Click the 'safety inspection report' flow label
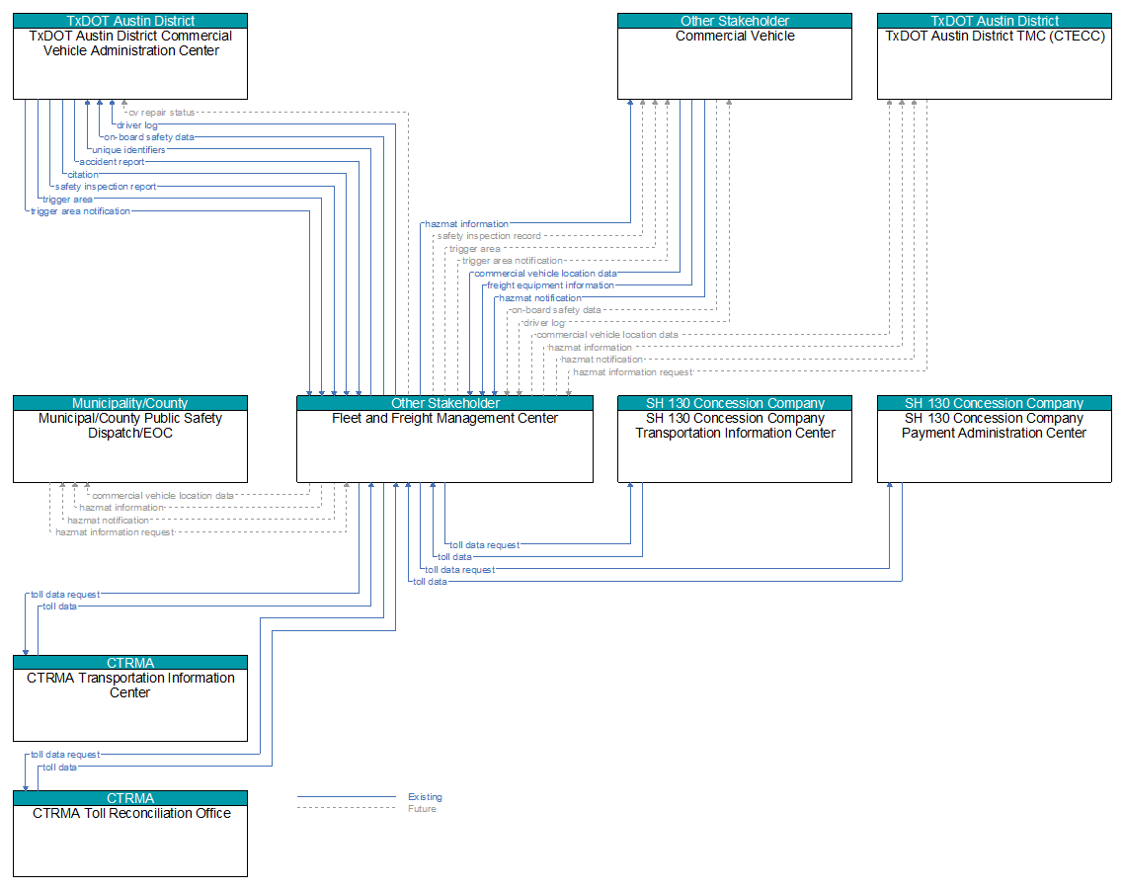1122x890 pixels. pos(106,187)
